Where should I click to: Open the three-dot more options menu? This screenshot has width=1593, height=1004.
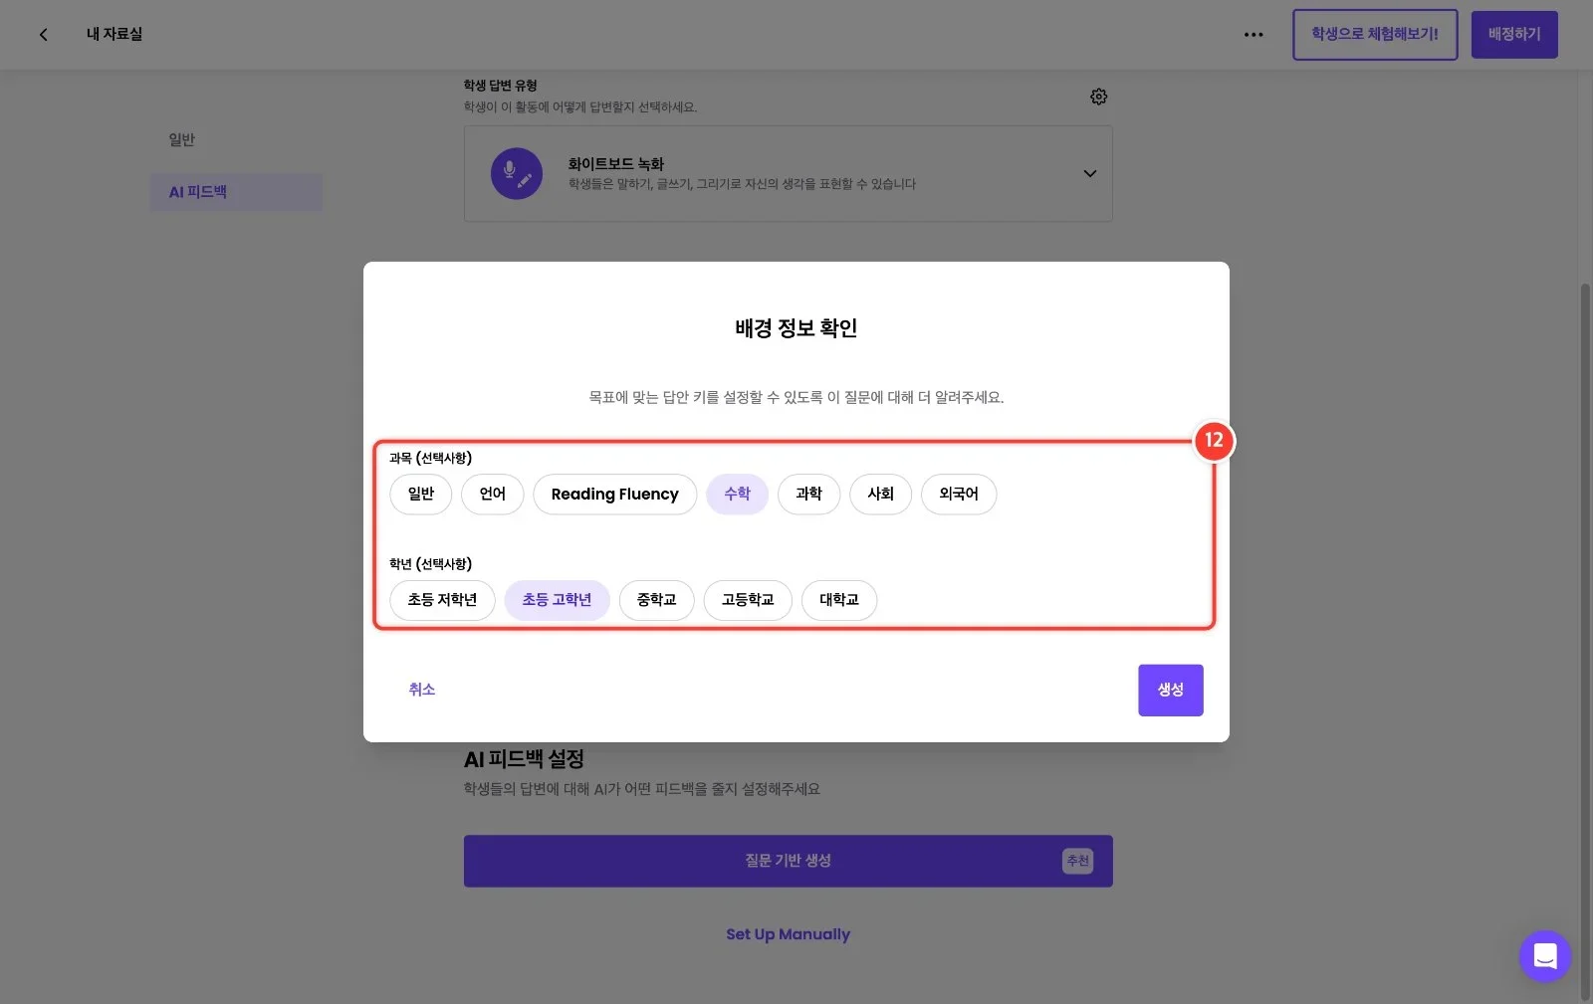point(1253,35)
